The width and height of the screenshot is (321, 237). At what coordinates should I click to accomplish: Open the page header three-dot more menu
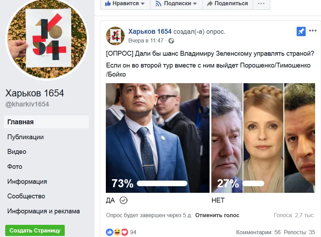click(x=261, y=3)
